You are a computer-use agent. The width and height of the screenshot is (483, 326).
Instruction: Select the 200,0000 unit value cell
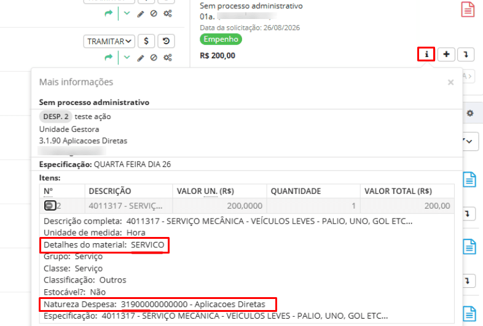219,206
